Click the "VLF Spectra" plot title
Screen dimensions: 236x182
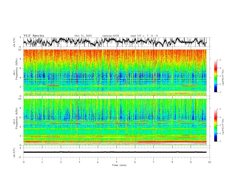click(x=34, y=36)
